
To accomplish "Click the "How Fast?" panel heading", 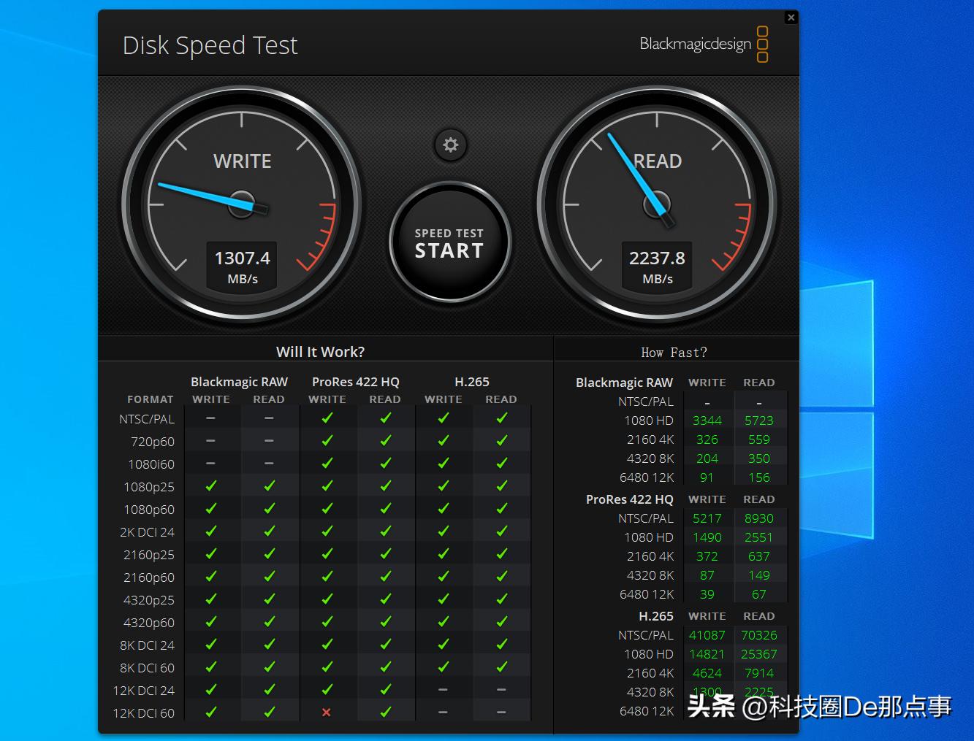I will coord(674,353).
